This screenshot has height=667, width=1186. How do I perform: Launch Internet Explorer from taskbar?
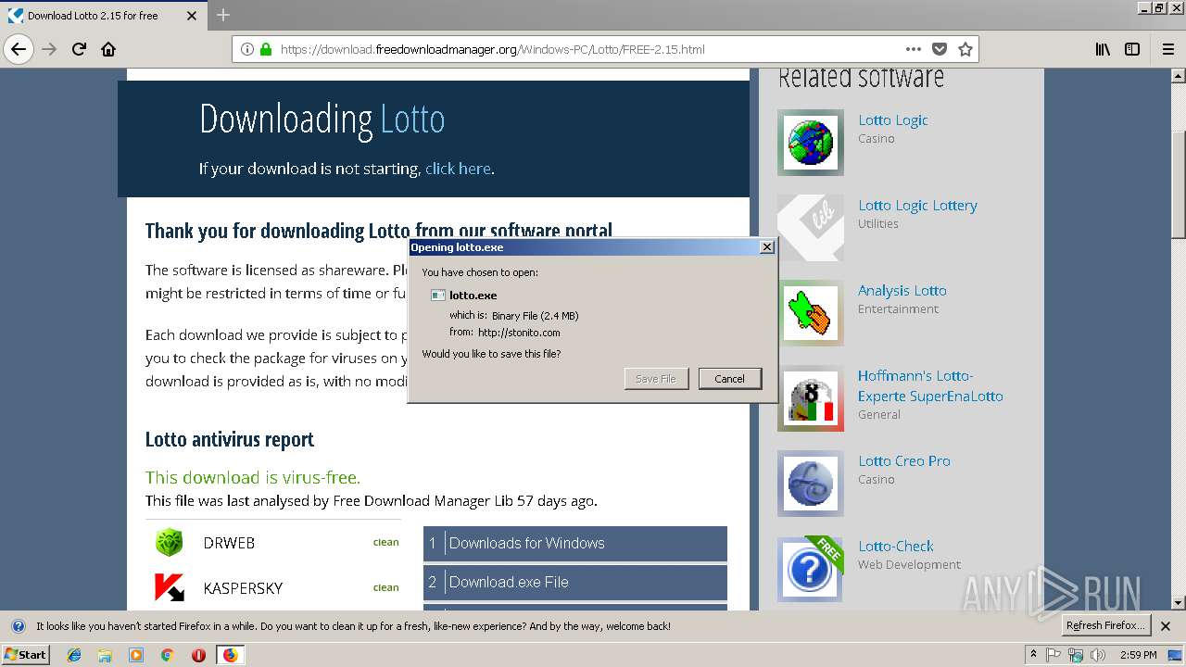(x=74, y=655)
